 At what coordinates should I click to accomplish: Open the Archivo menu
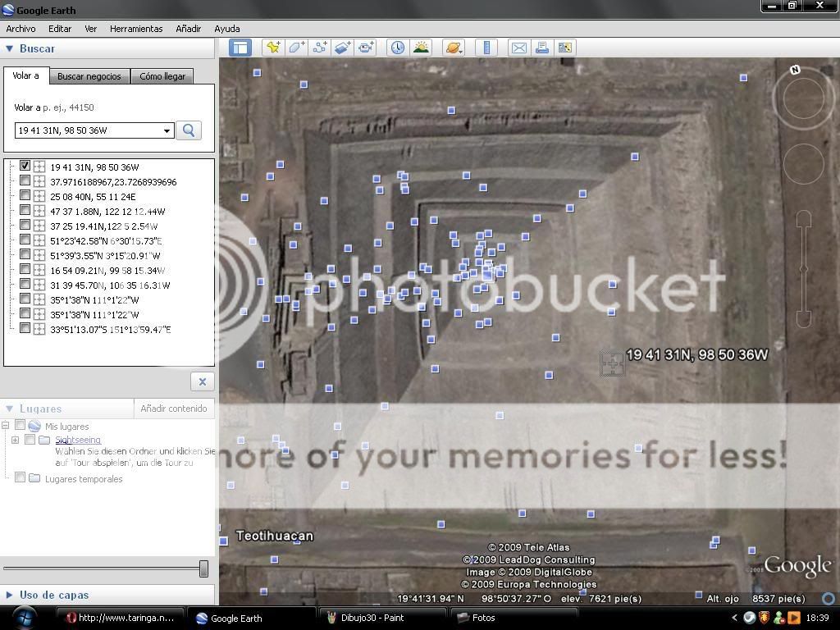[21, 29]
